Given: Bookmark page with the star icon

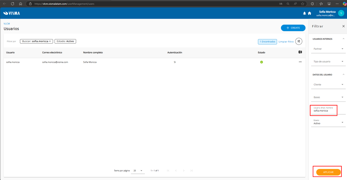Looking at the screenshot, I should (x=303, y=4).
